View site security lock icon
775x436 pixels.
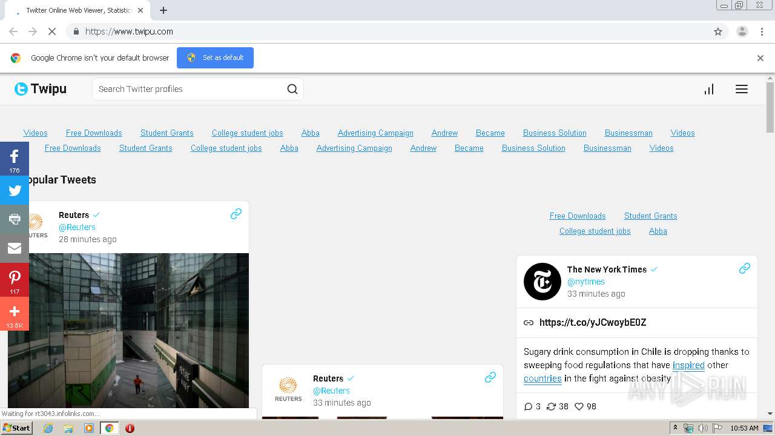click(76, 31)
